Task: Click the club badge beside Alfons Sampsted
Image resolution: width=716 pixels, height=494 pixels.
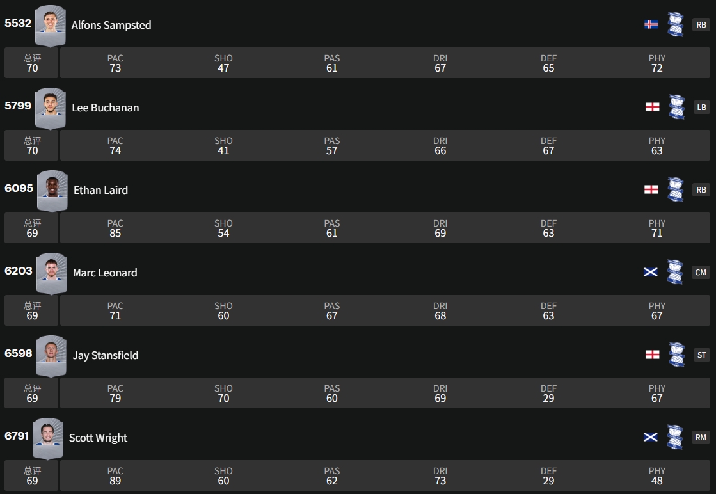Action: (x=676, y=24)
